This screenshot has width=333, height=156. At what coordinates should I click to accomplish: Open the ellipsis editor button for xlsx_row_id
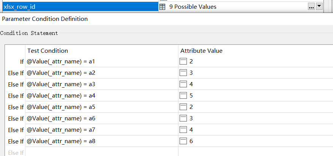[x=311, y=7]
